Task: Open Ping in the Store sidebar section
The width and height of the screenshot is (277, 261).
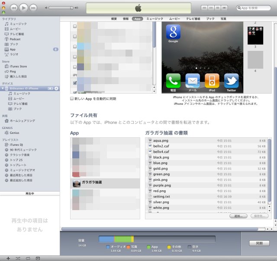Action: coord(12,71)
